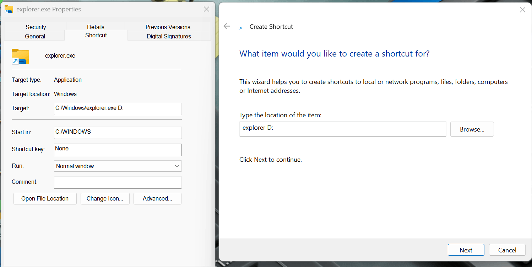Screen dimensions: 532x267
Task: Click the 'Create Shortcut' title text
Action: (x=271, y=27)
